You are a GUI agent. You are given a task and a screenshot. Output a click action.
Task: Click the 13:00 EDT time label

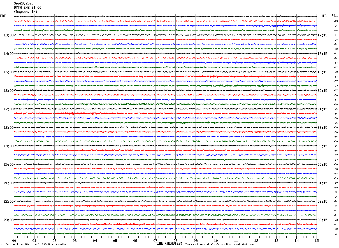[x=9, y=35]
